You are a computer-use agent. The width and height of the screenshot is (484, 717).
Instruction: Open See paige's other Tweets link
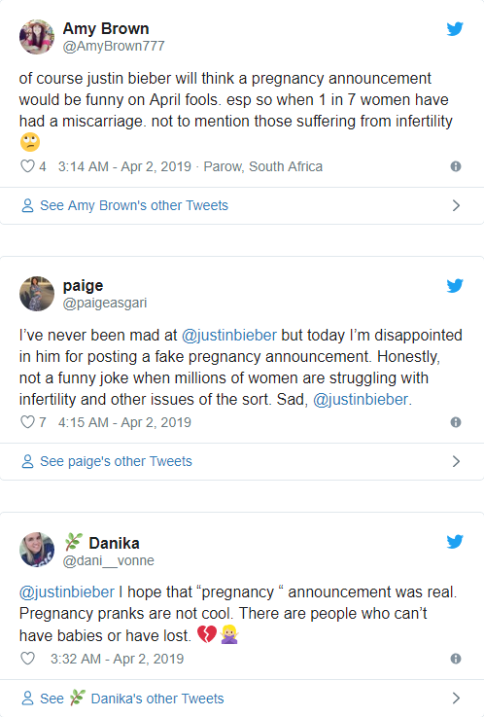point(106,461)
